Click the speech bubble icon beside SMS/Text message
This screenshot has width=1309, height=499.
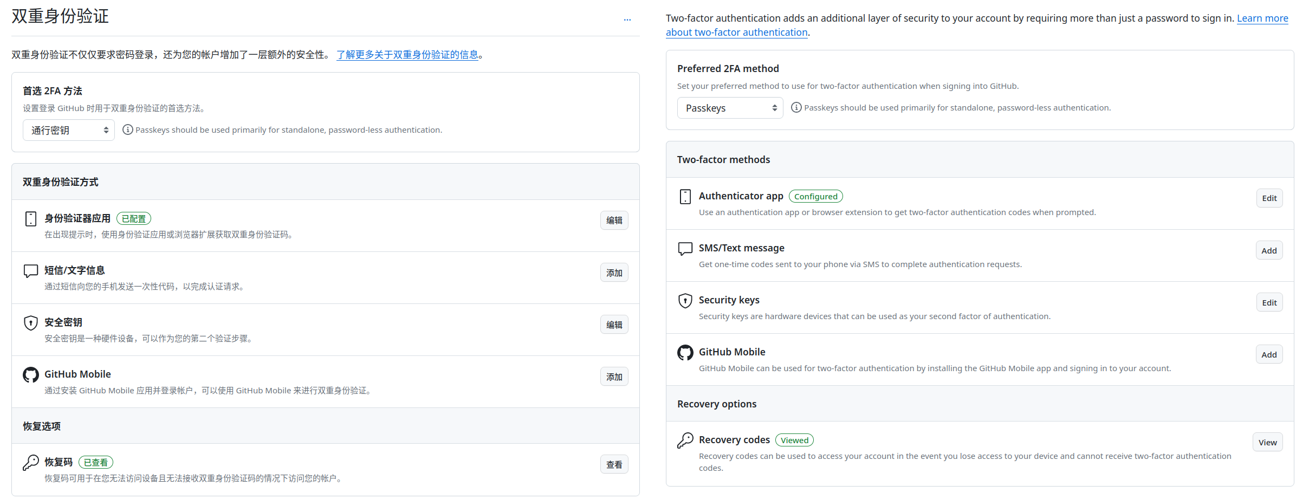click(685, 249)
